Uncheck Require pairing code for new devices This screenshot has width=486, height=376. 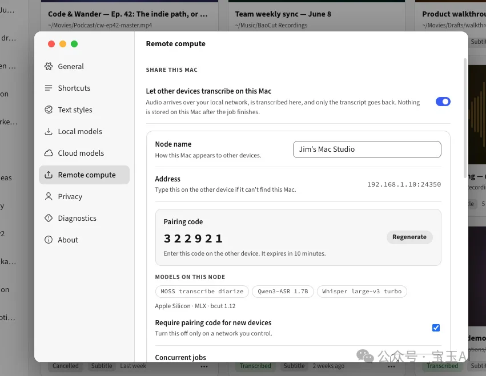point(436,328)
